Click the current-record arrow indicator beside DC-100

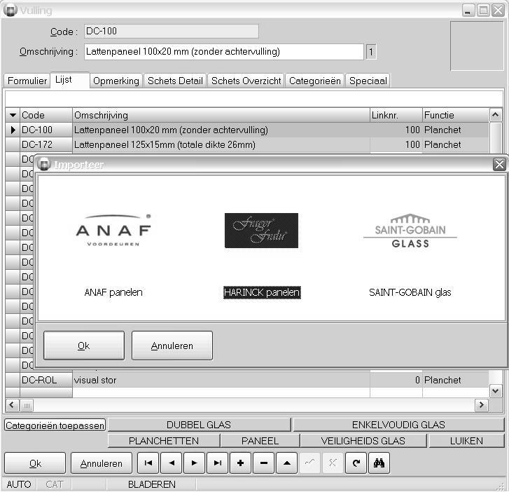13,130
